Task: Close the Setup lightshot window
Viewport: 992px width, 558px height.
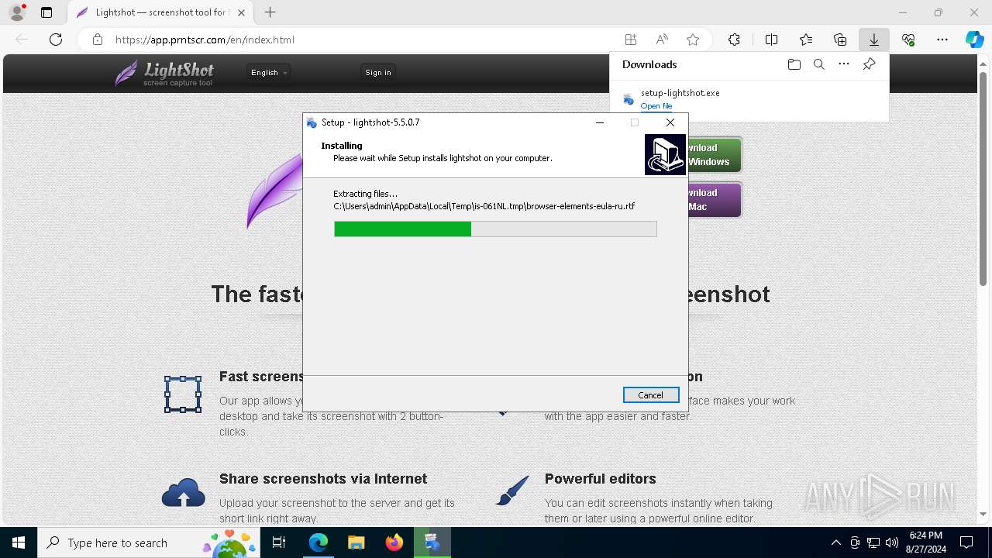Action: tap(670, 122)
